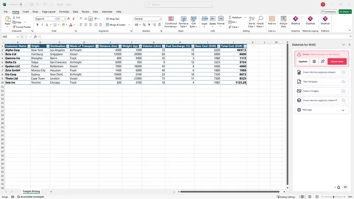
Task: Click the horizontal scrollbar
Action: point(230,192)
